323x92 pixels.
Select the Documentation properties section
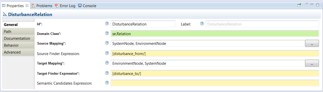point(18,38)
